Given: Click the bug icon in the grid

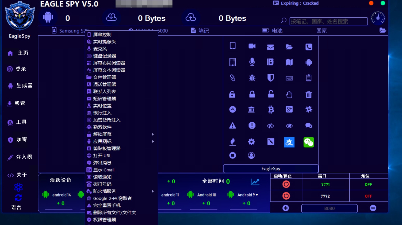Looking at the screenshot, I should click(252, 78).
